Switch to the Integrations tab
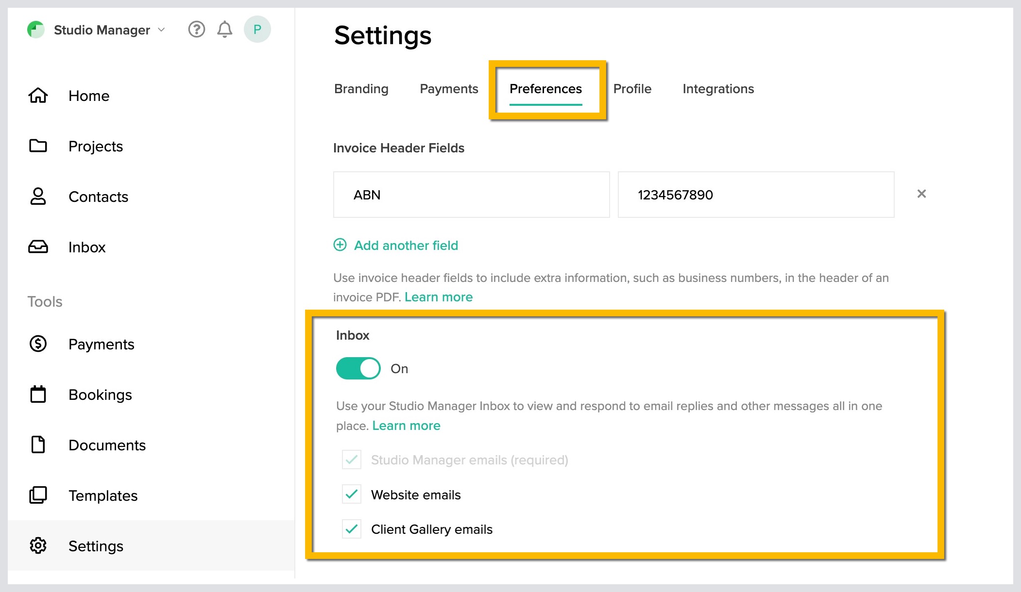Screen dimensions: 1021x592 pyautogui.click(x=718, y=89)
